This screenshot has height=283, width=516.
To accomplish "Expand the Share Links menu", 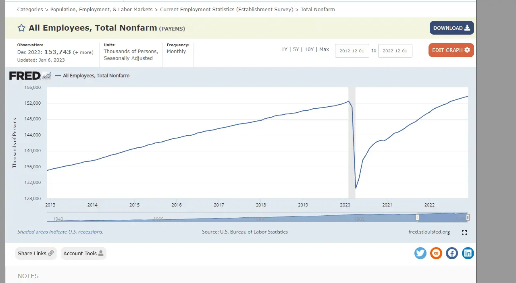I will tap(36, 253).
